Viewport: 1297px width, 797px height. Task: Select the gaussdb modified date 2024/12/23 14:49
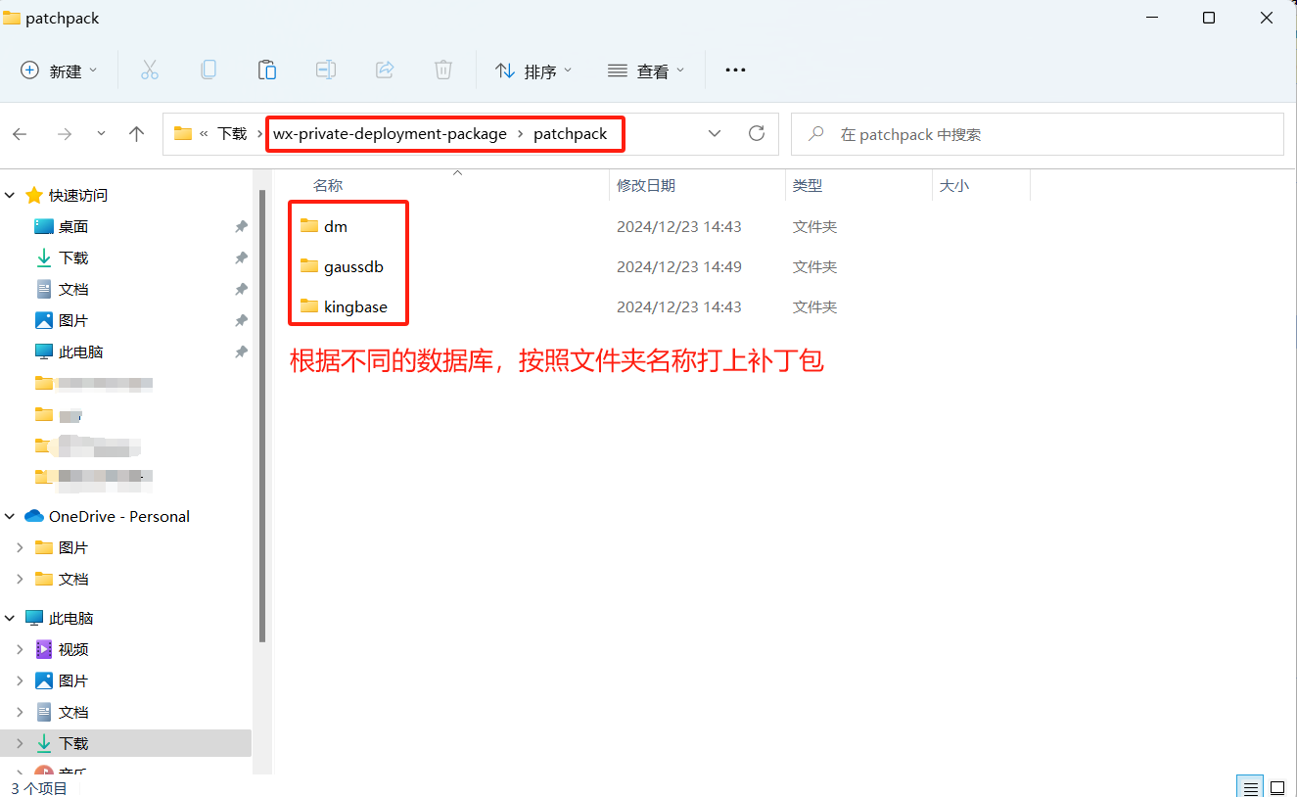coord(679,266)
